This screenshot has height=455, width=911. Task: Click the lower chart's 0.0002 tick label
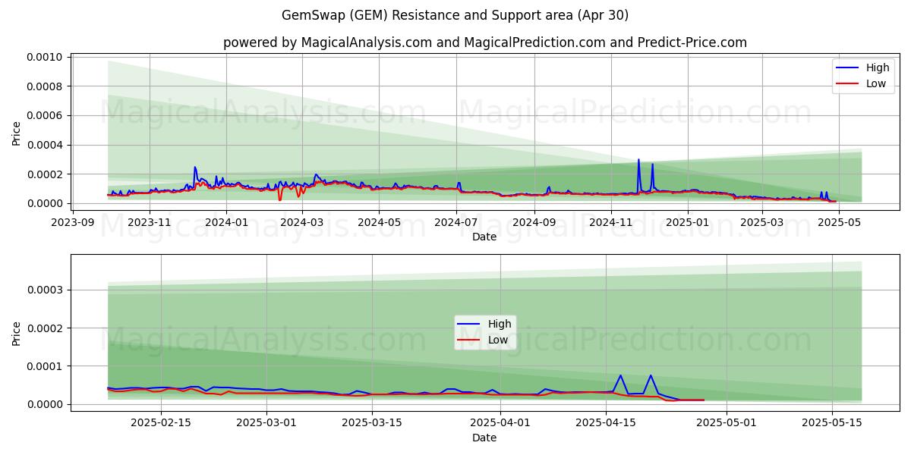point(47,328)
